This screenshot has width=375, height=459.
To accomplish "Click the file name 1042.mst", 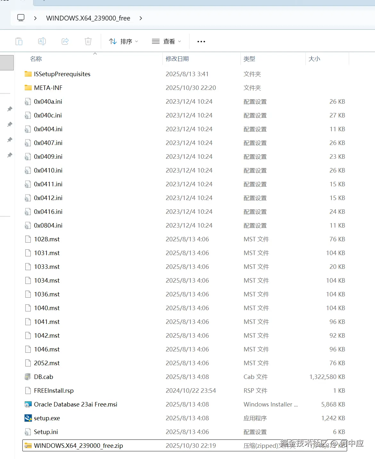I will coord(47,335).
